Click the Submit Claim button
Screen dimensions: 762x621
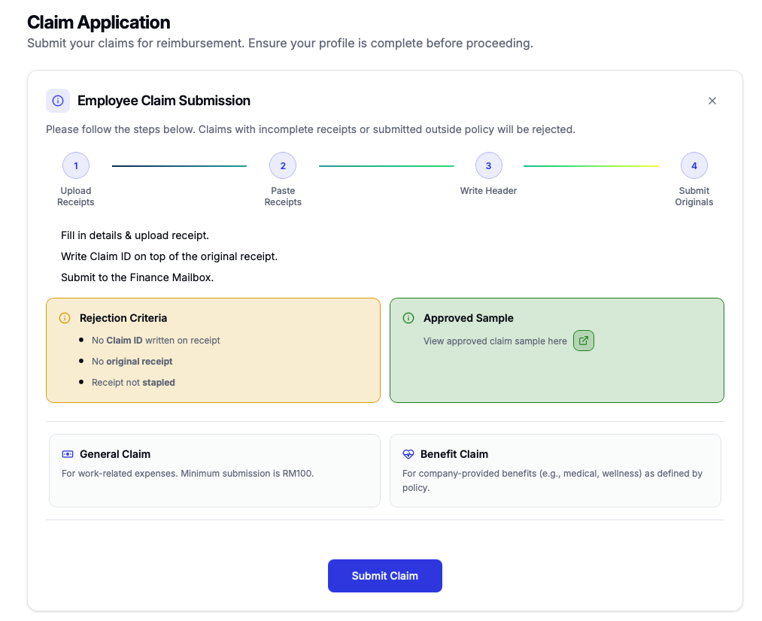[385, 576]
